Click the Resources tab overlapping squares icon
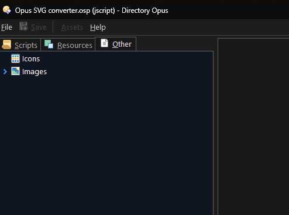The width and height of the screenshot is (289, 215). 49,44
